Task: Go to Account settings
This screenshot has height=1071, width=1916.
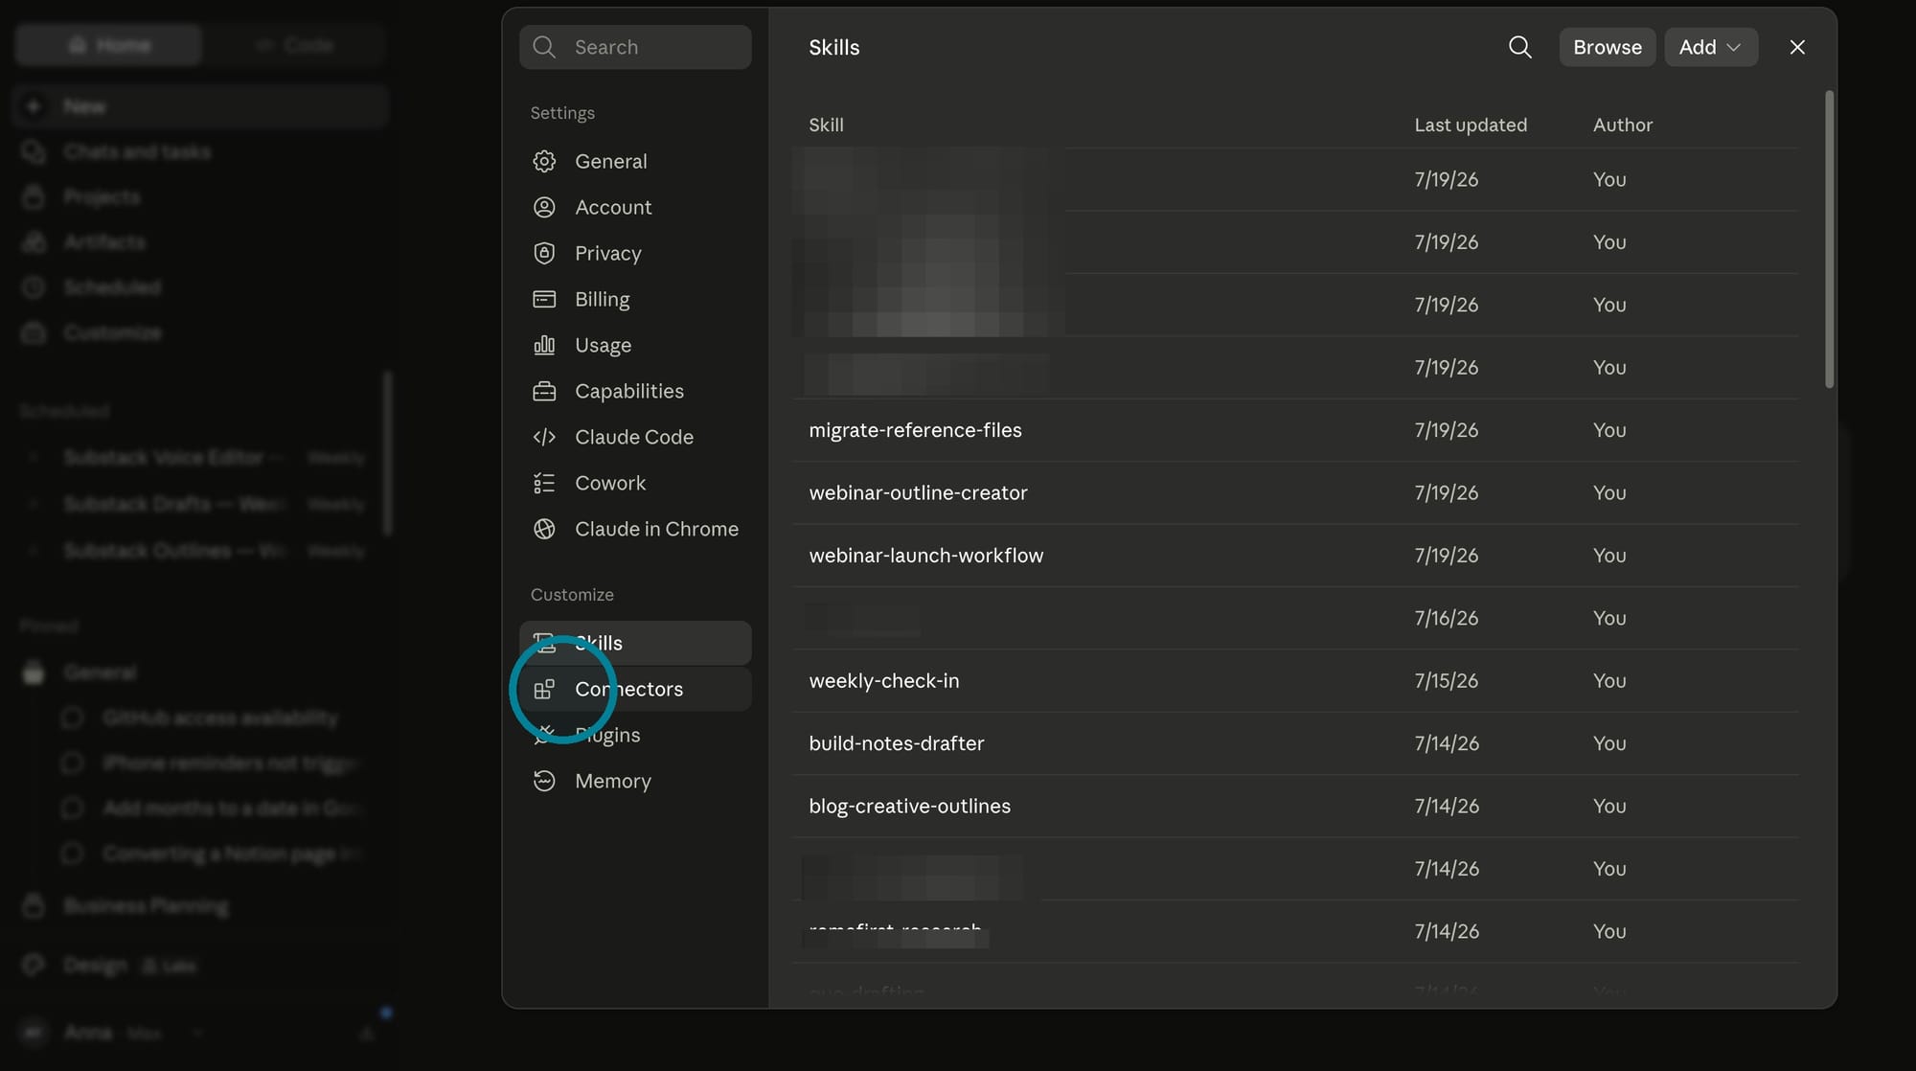Action: pyautogui.click(x=635, y=207)
